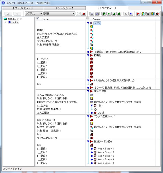Click the third green triangle tree icon
Screen dimensions: 163x173
[114, 14]
